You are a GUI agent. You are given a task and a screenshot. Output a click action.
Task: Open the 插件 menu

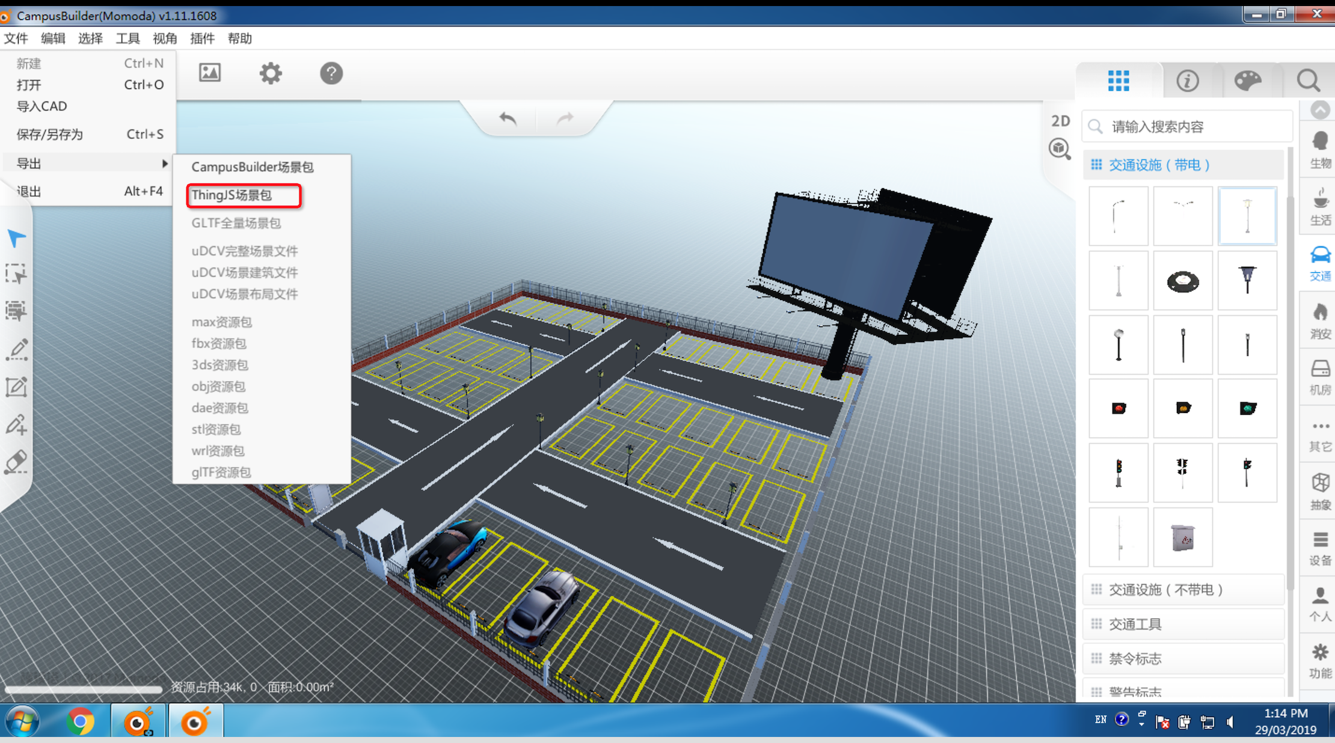pyautogui.click(x=202, y=38)
